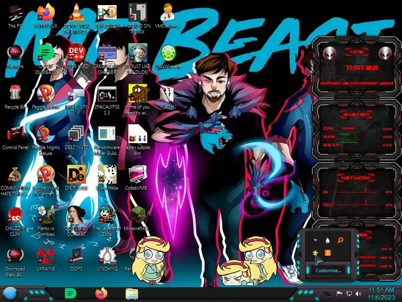Open the Start orb on the taskbar
Screen dimensions: 402x302
click(10, 294)
